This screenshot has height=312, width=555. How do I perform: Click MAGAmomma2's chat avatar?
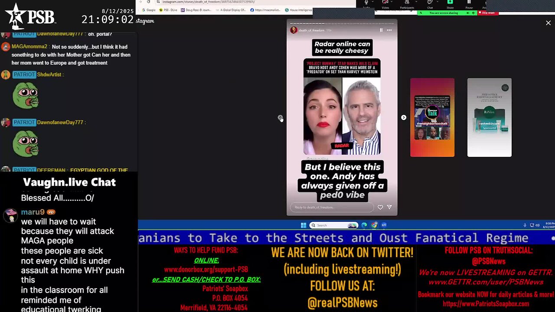tap(6, 47)
